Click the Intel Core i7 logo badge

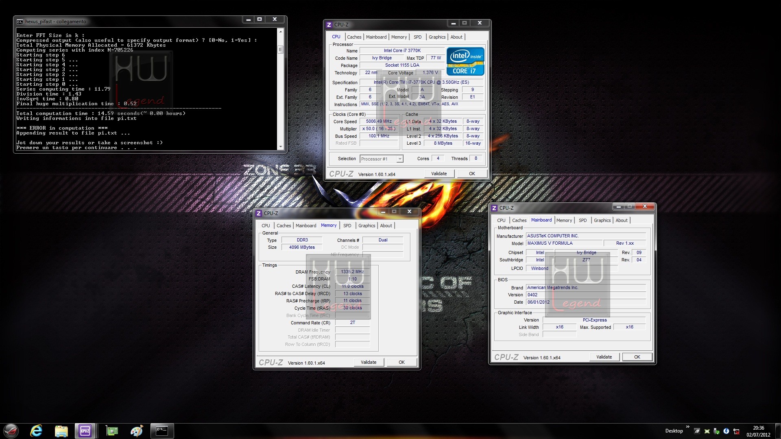(x=465, y=61)
